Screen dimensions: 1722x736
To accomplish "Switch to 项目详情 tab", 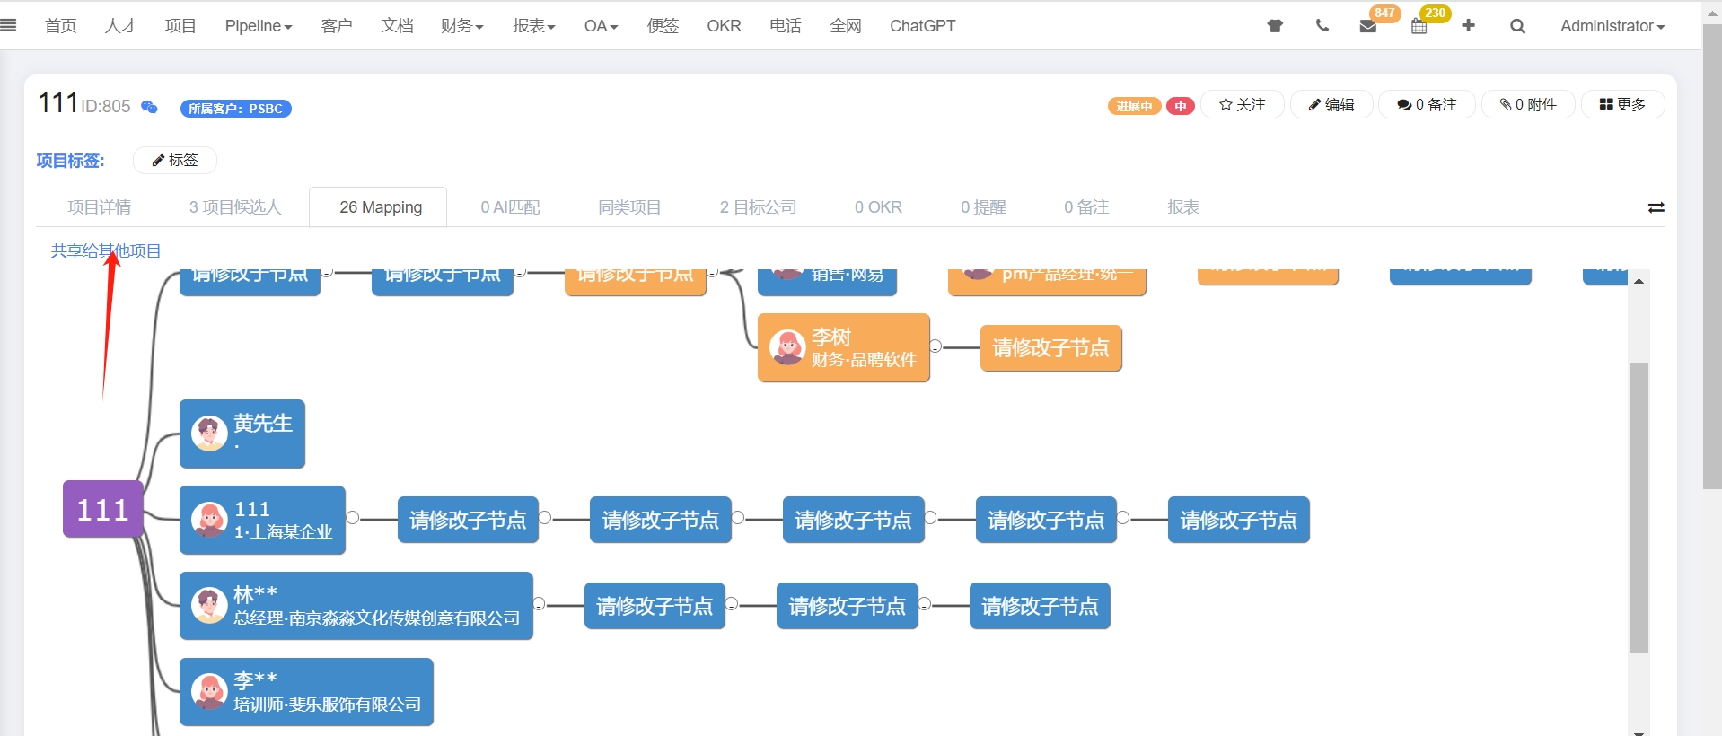I will [99, 207].
